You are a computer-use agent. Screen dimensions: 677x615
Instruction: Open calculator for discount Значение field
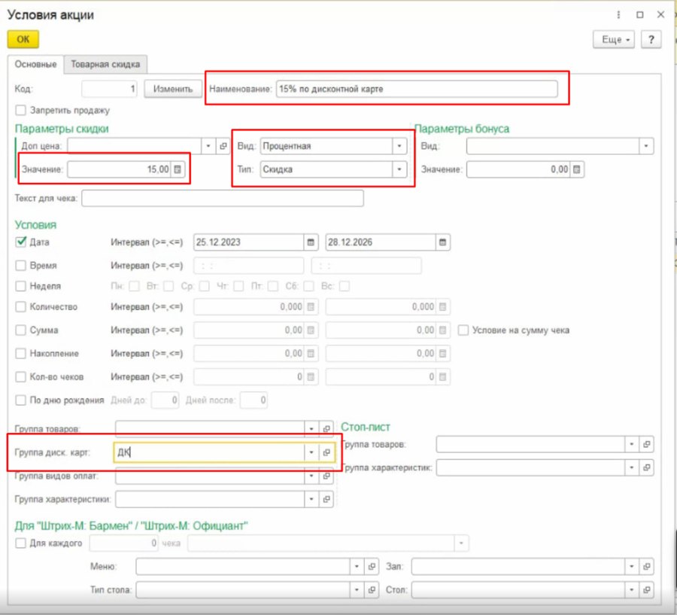tap(178, 169)
